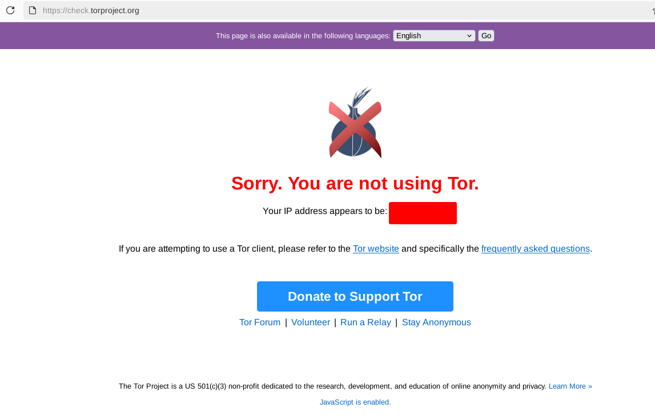This screenshot has width=655, height=420.
Task: Click the Sorry, not using Tor heading
Action: tap(355, 183)
